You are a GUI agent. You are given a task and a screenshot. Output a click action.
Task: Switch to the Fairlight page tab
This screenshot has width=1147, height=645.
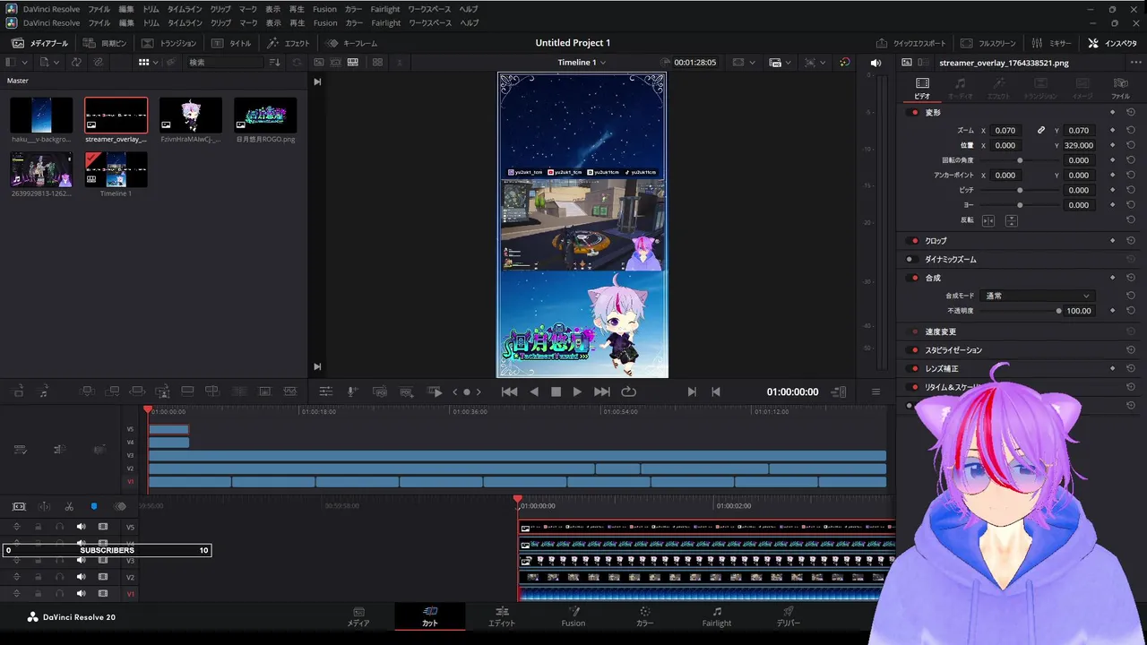(717, 616)
